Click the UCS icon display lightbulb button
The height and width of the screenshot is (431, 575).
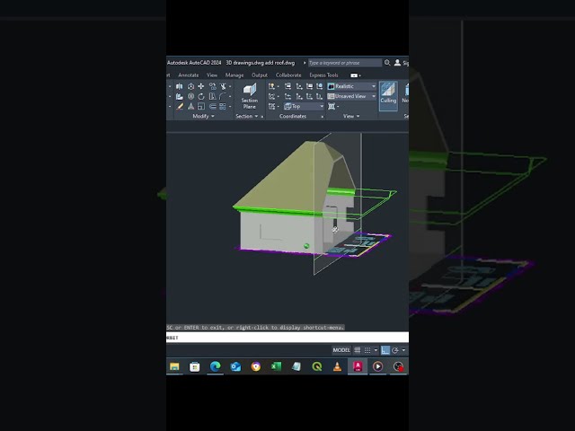271,86
